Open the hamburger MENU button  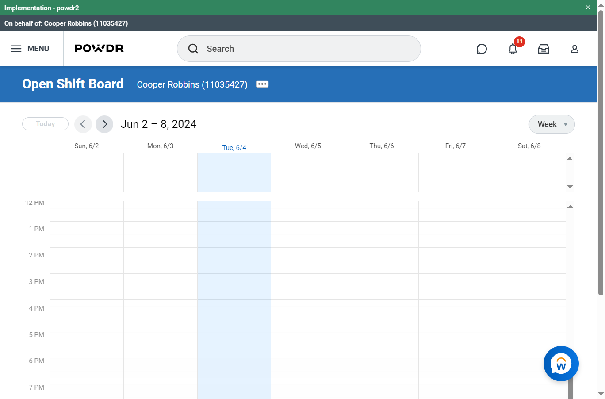[30, 49]
